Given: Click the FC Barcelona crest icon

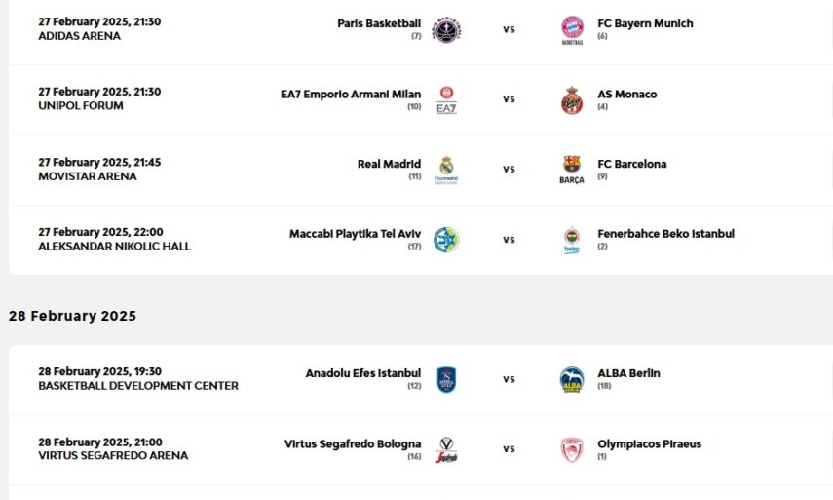Looking at the screenshot, I should tap(573, 170).
